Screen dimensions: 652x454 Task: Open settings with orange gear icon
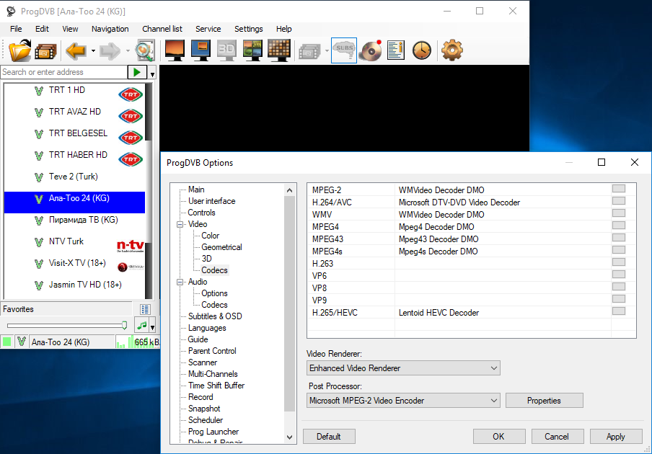[x=452, y=50]
